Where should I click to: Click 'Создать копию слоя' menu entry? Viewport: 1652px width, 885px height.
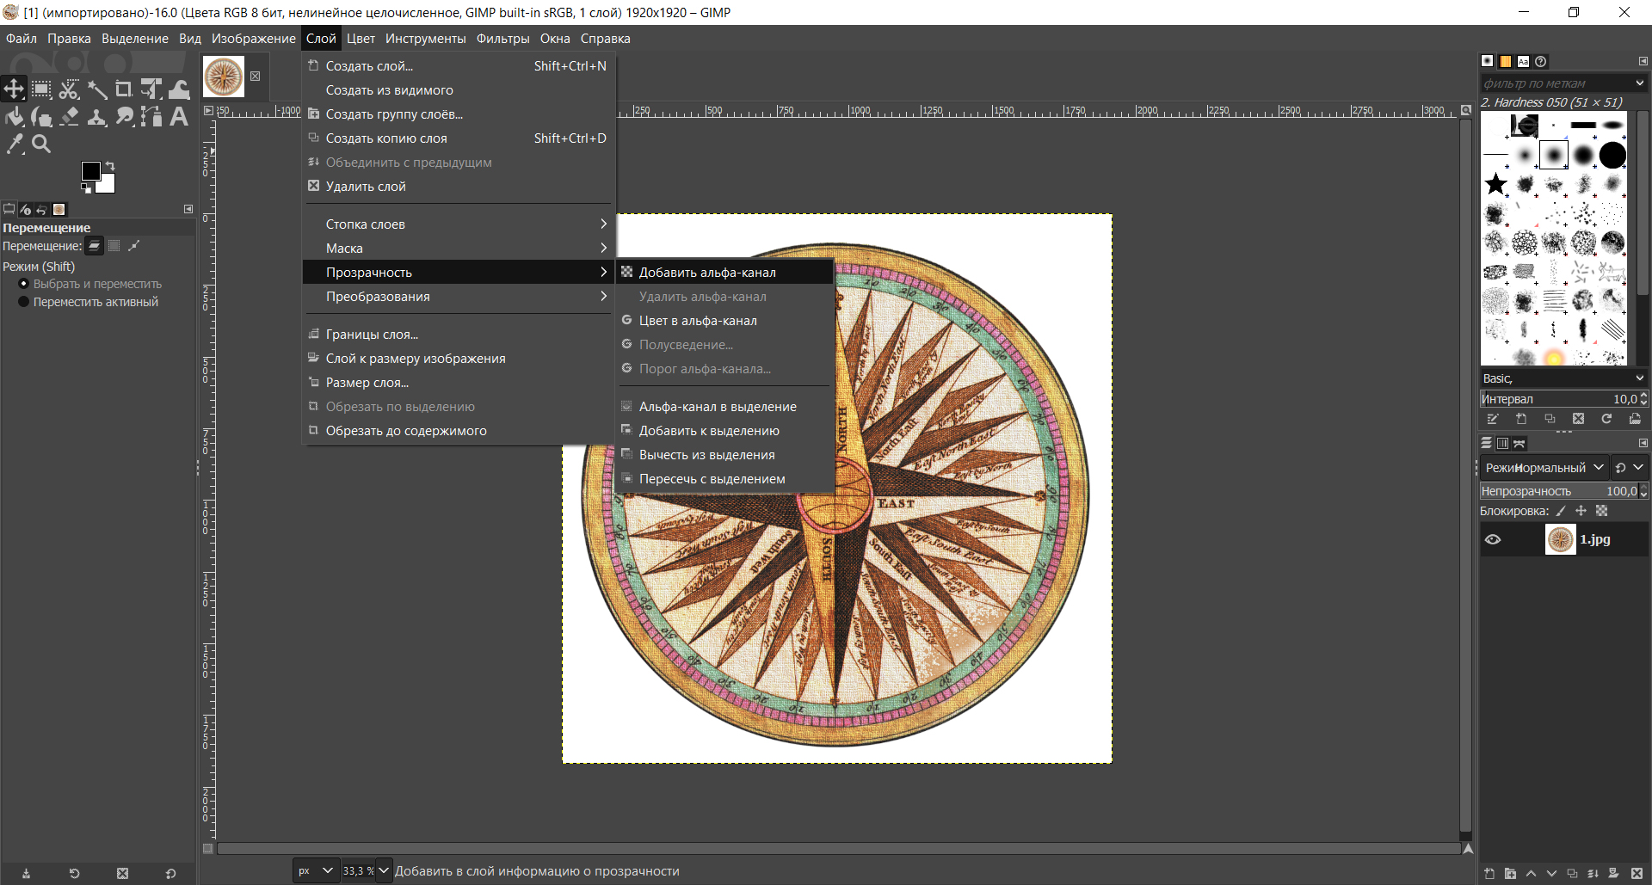coord(459,138)
